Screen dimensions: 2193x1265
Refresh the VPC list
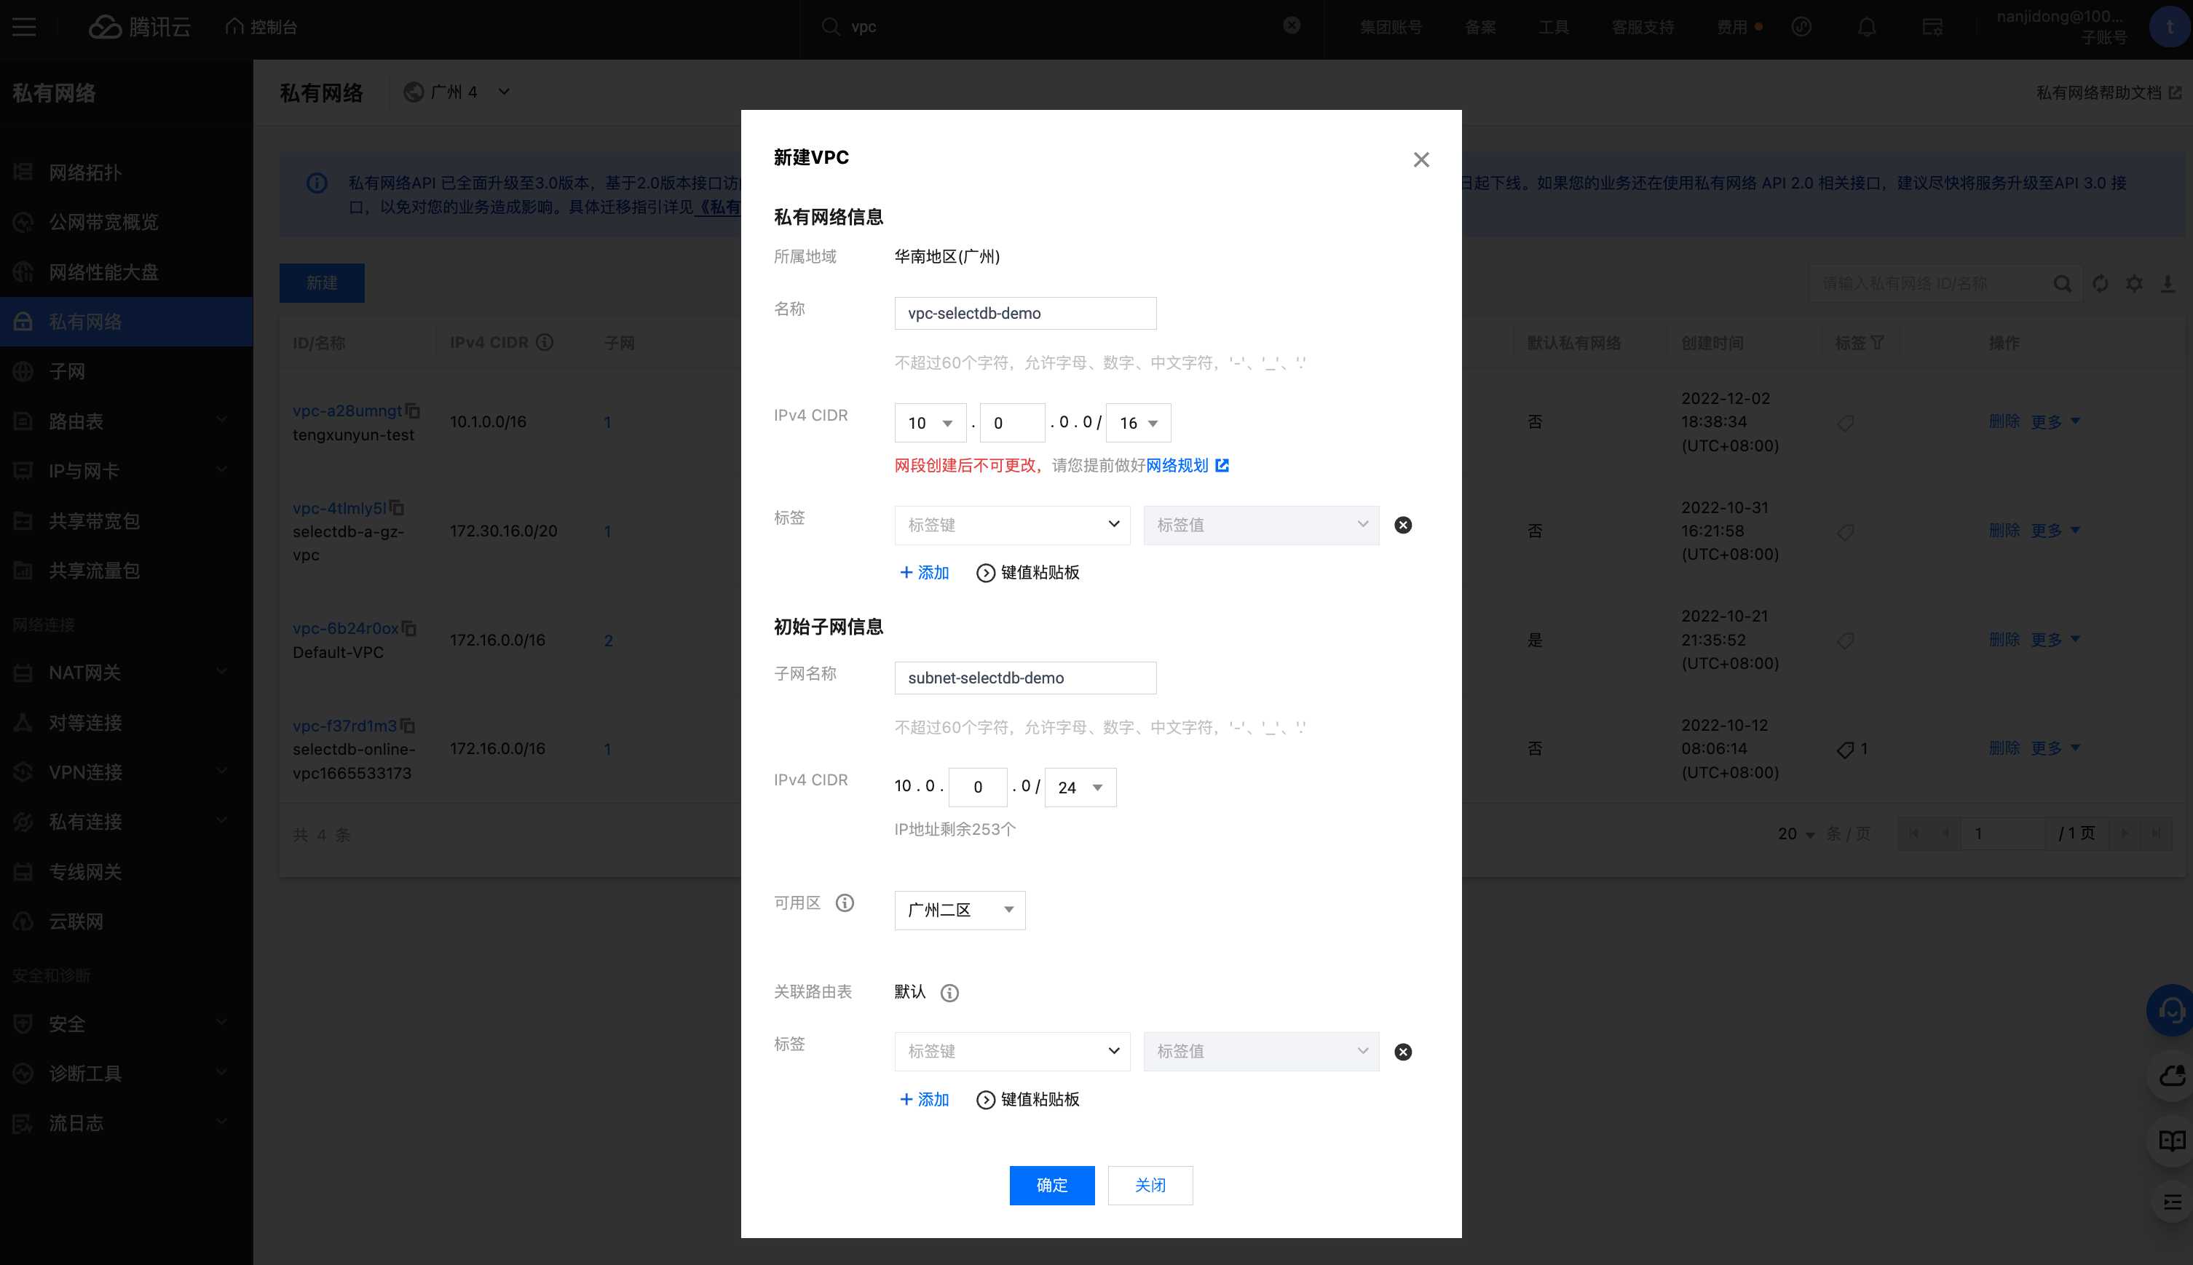point(2100,283)
